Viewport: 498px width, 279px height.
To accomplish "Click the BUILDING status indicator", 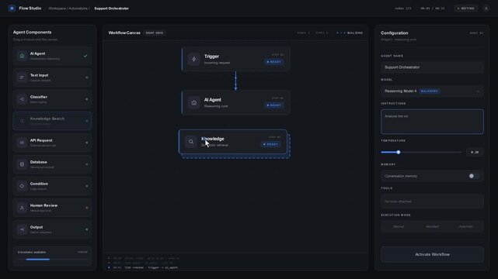I will point(350,33).
